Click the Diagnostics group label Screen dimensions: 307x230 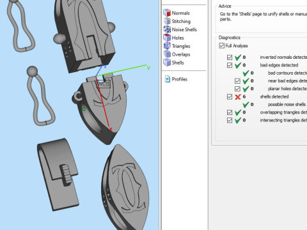pyautogui.click(x=230, y=38)
